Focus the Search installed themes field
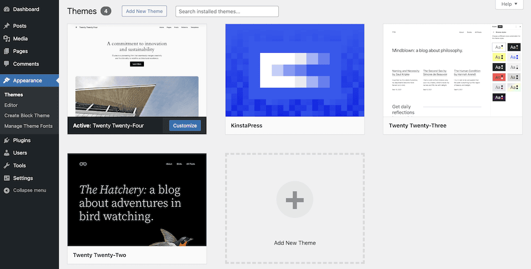 click(x=227, y=11)
